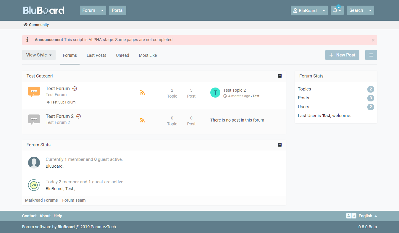Click the grey Test Forum 2 speech bubble icon
This screenshot has height=233, width=399.
click(x=34, y=119)
